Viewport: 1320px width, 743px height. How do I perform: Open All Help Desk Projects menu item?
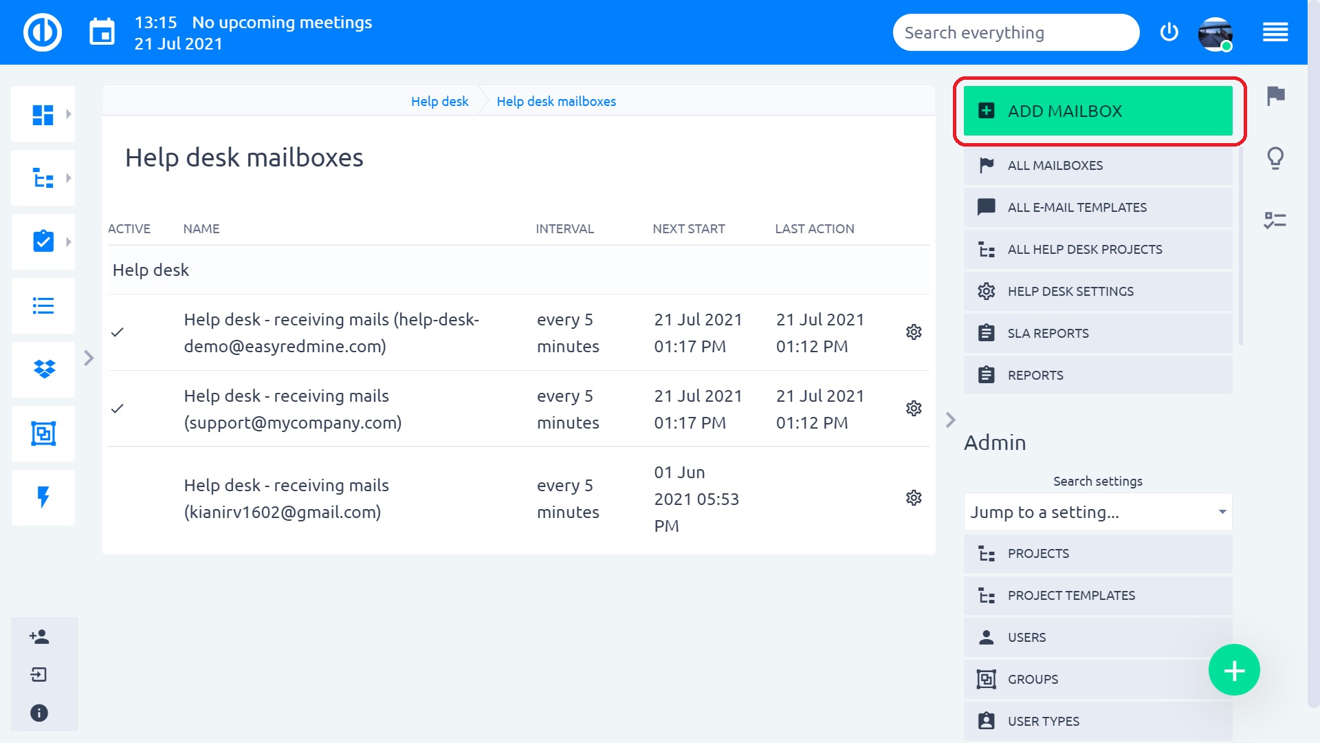[x=1098, y=249]
